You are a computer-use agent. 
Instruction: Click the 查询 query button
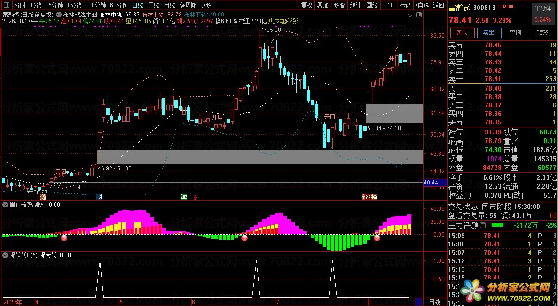point(515,32)
